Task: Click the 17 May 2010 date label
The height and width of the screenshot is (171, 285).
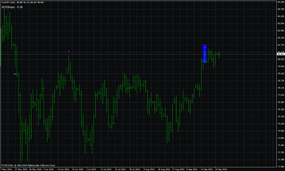Action: click(21, 169)
